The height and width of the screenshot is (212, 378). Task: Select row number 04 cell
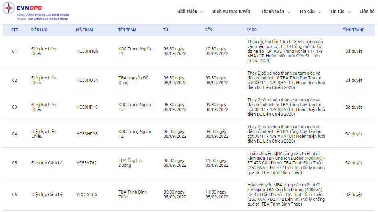point(14,134)
